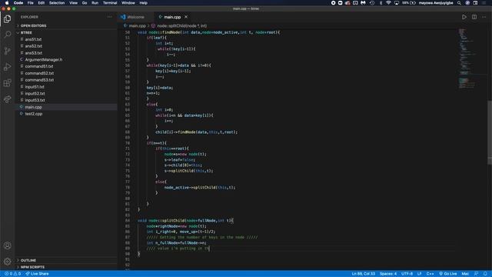
Task: Open errors and warnings count indicator
Action: 12,274
